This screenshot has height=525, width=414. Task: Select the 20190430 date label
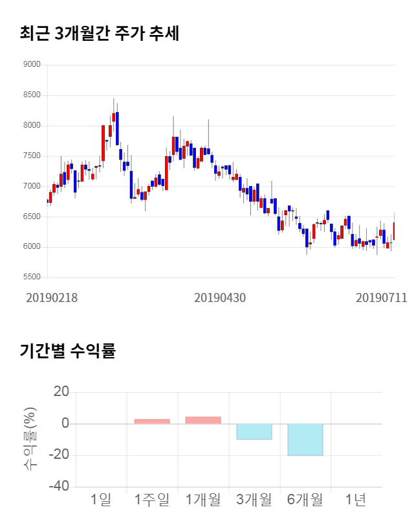pyautogui.click(x=220, y=298)
